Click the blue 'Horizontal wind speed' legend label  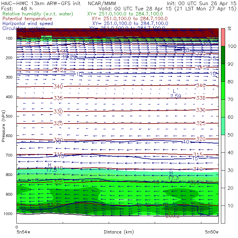point(28,23)
